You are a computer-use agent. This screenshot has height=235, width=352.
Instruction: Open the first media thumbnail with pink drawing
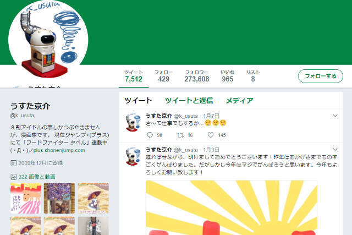coord(26,198)
